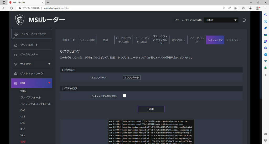The image size is (269, 144).
Task: Click the browser refresh icon
Action: pyautogui.click(x=11, y=8)
